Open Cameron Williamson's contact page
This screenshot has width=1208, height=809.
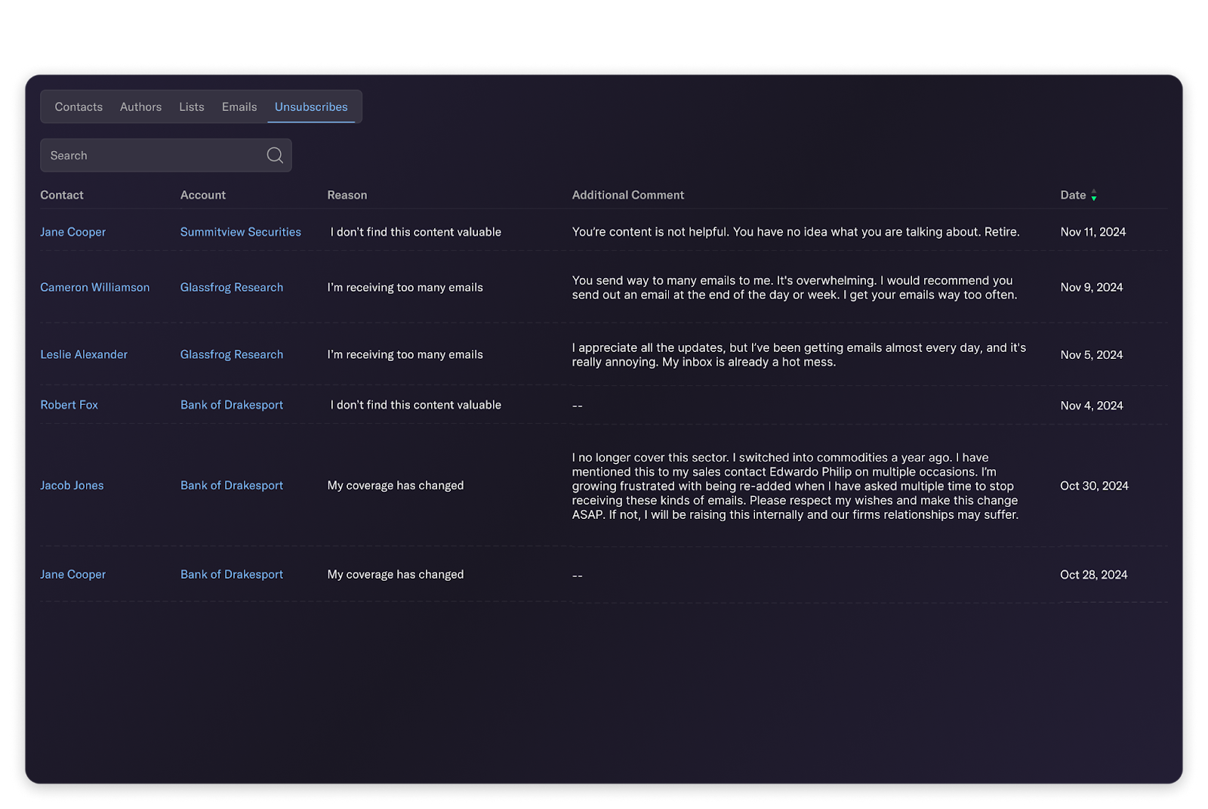click(x=94, y=287)
